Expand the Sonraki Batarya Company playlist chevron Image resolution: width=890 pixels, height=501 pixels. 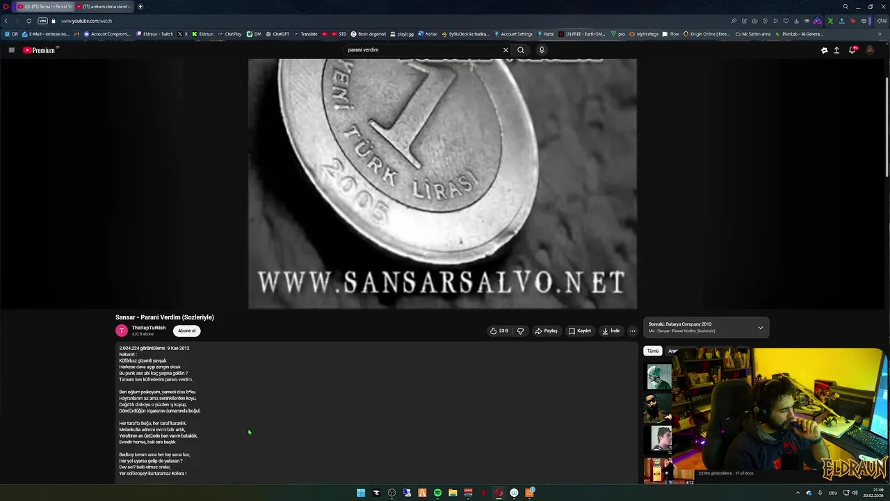[760, 328]
